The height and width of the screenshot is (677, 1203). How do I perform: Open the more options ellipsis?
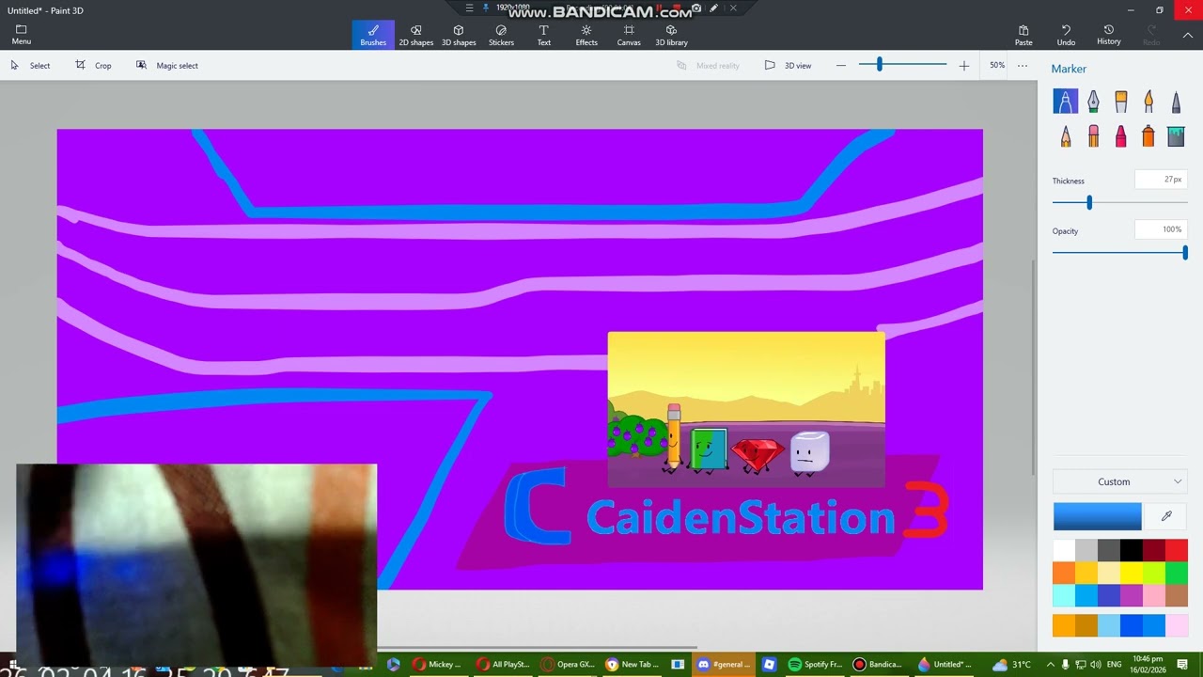[1023, 65]
